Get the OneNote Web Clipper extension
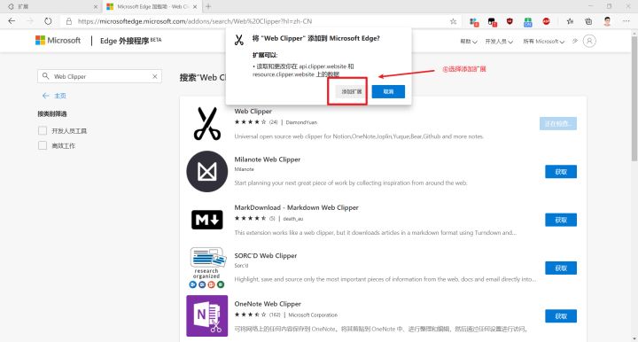638x342 pixels. pos(561,316)
